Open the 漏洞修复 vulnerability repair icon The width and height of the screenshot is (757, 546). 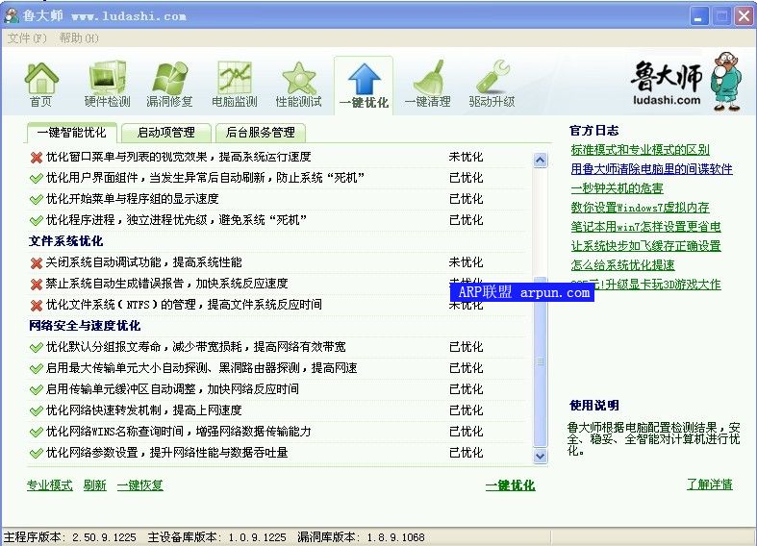click(x=169, y=85)
